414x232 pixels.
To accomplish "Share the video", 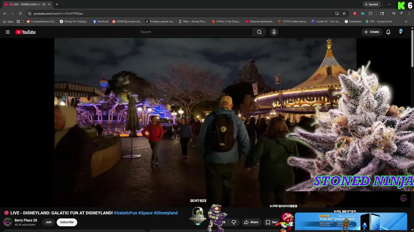I will [251, 222].
